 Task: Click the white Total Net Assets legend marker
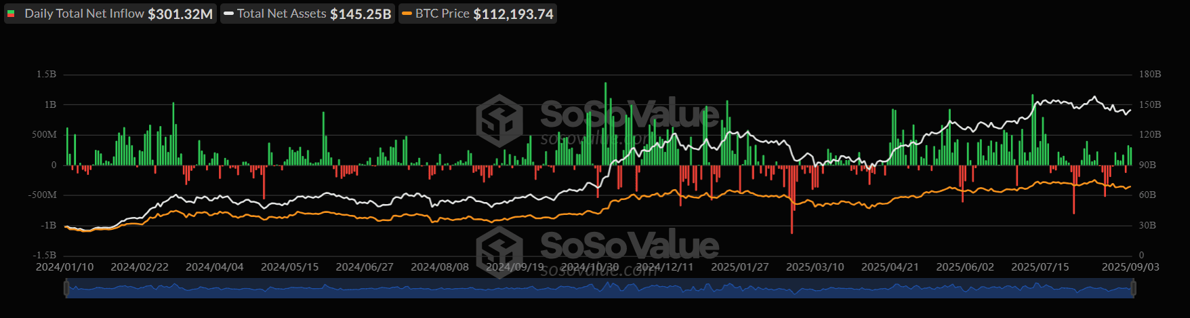228,14
